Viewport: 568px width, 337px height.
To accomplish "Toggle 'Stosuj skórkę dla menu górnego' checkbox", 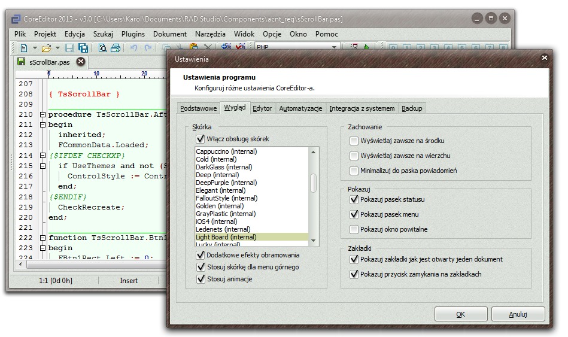I will pyautogui.click(x=201, y=267).
